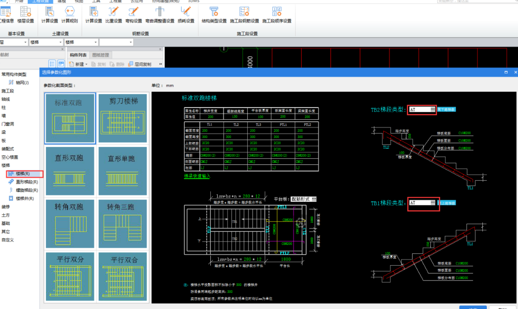Open 计算规则 calculation rules icon
This screenshot has height=309, width=518.
click(69, 15)
